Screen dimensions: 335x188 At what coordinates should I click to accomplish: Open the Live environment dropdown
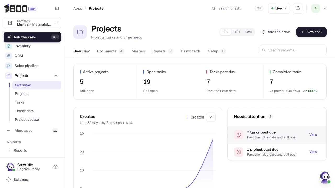pyautogui.click(x=279, y=8)
